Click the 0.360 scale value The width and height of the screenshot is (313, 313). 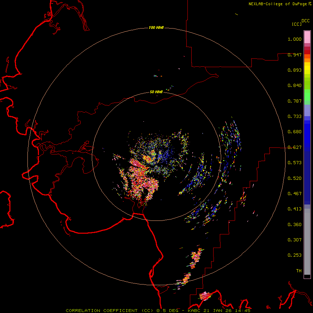[295, 225]
